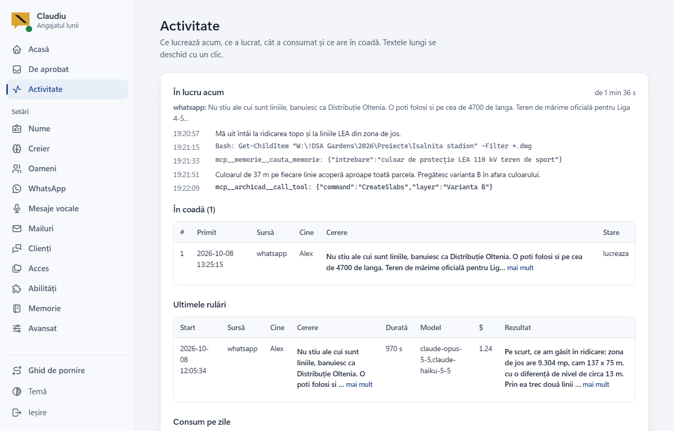The height and width of the screenshot is (431, 674).
Task: Click the whatsapp message under În lucru acum
Action: pyautogui.click(x=402, y=113)
